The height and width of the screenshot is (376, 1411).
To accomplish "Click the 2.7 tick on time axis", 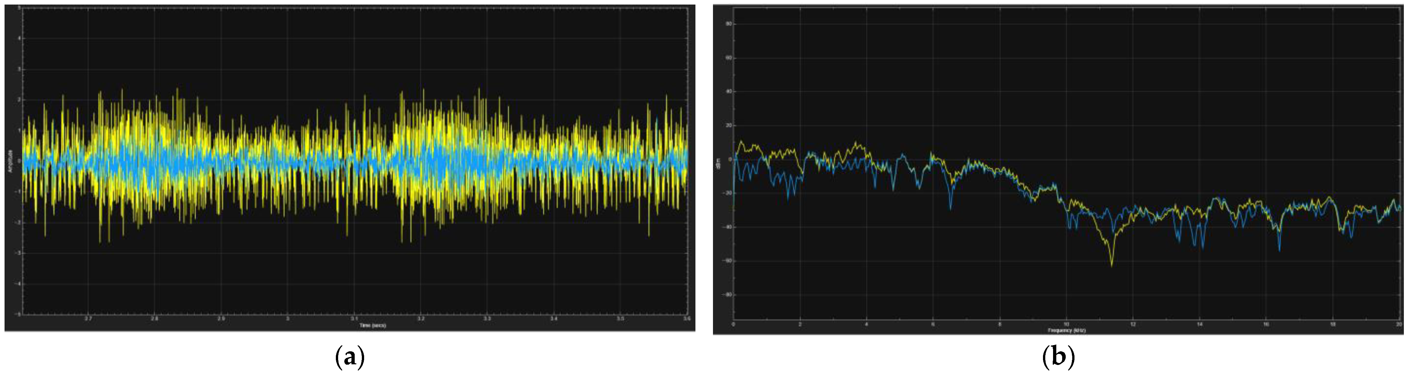I will (x=88, y=319).
